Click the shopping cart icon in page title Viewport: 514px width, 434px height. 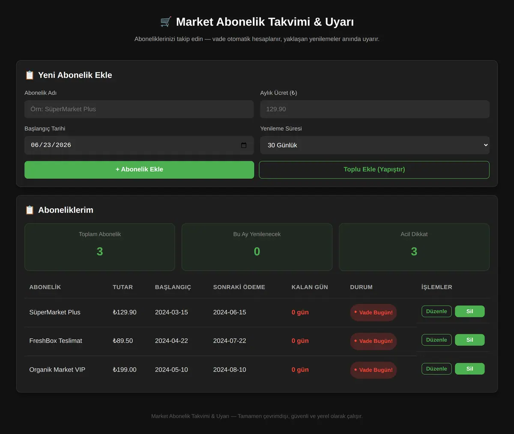pyautogui.click(x=166, y=21)
